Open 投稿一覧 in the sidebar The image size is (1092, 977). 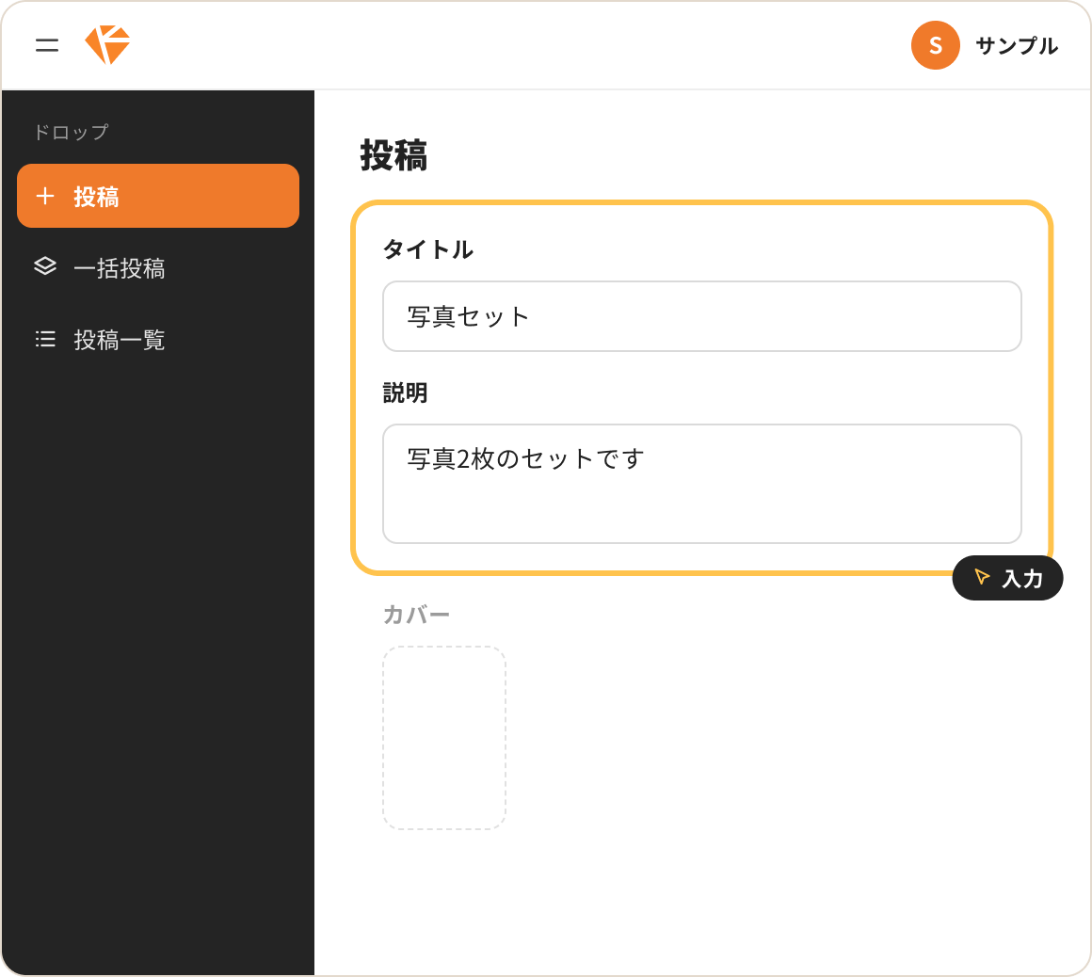point(158,340)
